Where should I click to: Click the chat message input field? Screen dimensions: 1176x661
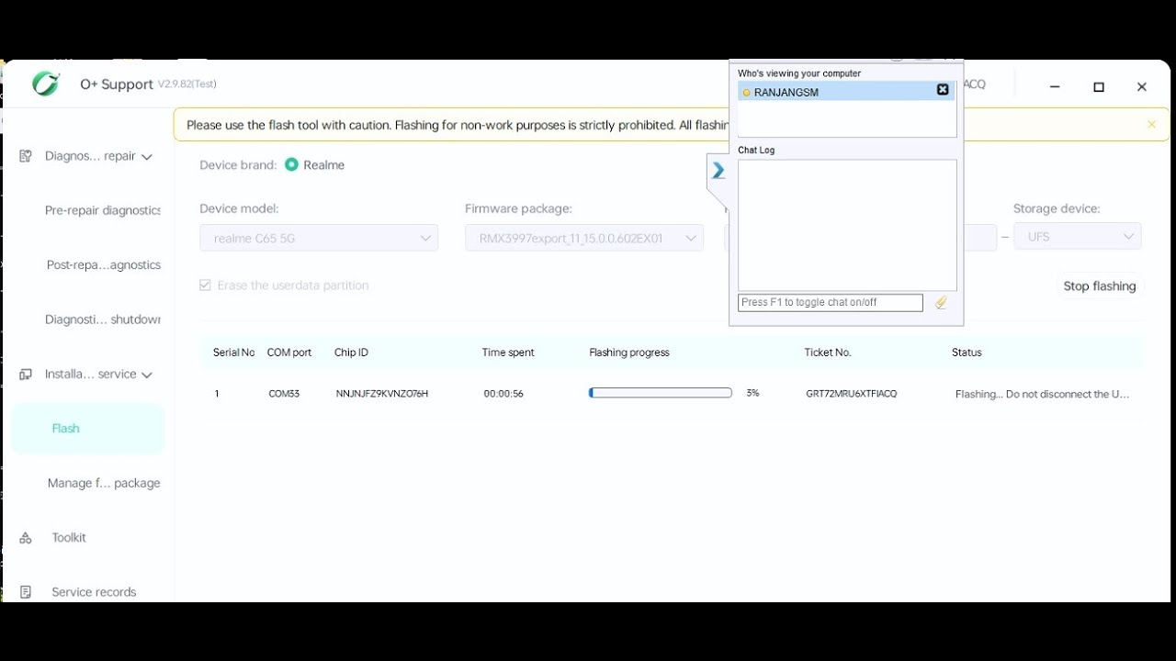coord(831,303)
